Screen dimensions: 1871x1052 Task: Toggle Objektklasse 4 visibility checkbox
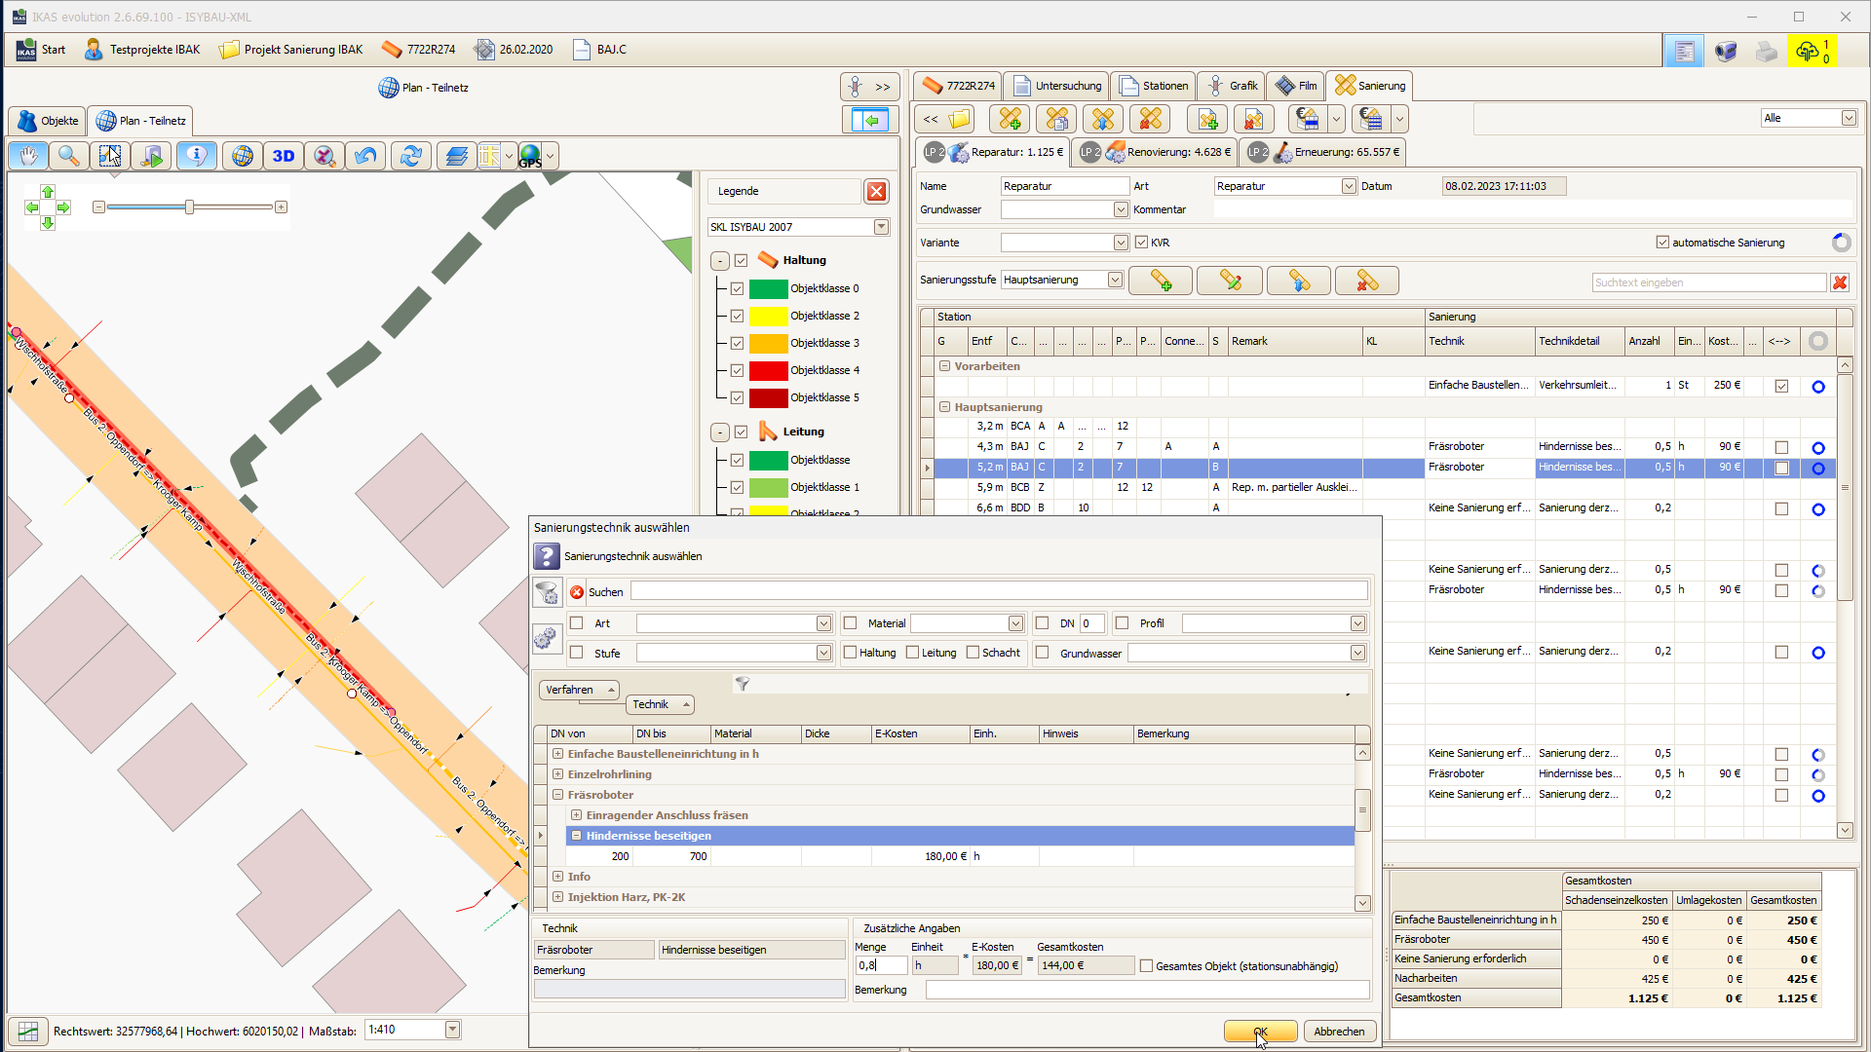click(x=737, y=371)
